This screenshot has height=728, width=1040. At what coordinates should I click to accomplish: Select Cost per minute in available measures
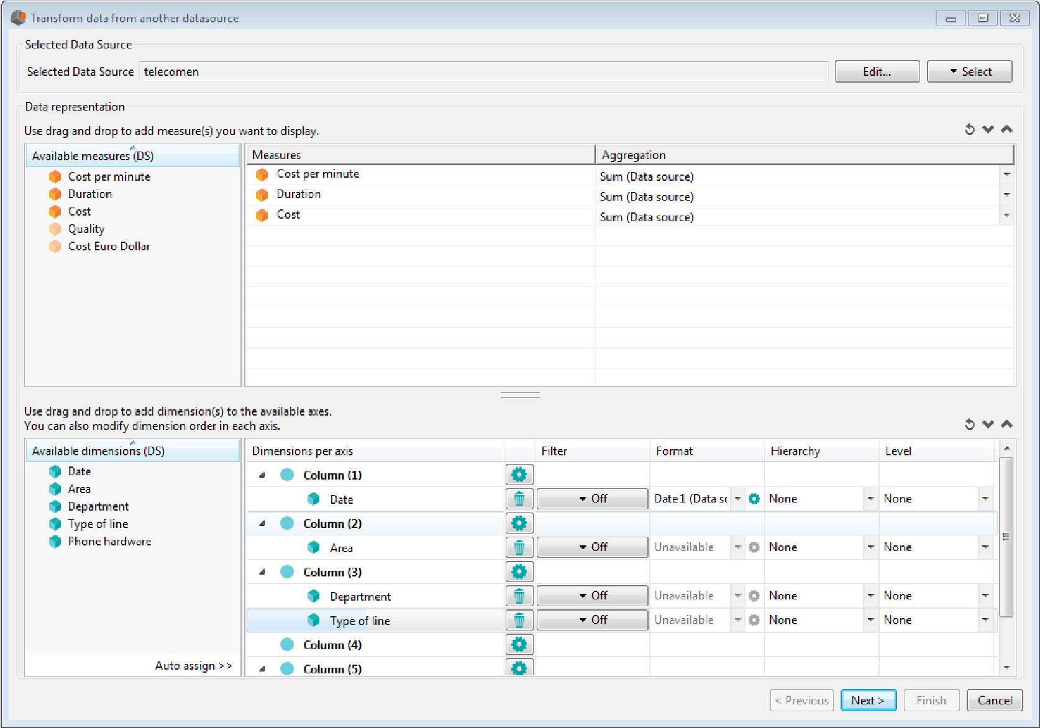coord(109,176)
